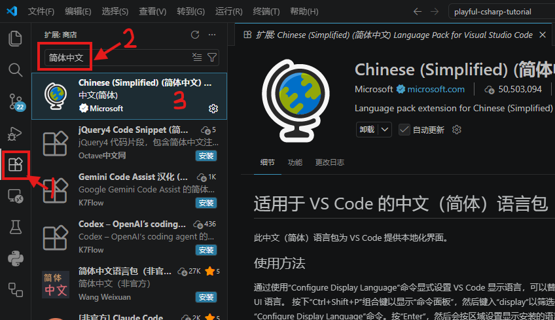
Task: Install Codex – OpenAI's coding extension
Action: 206,250
